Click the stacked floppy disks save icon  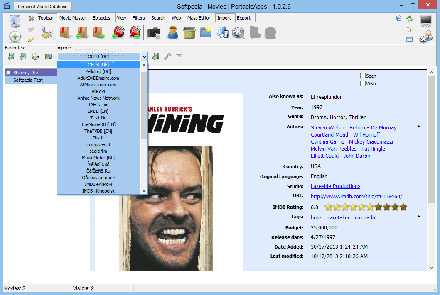pos(398,18)
